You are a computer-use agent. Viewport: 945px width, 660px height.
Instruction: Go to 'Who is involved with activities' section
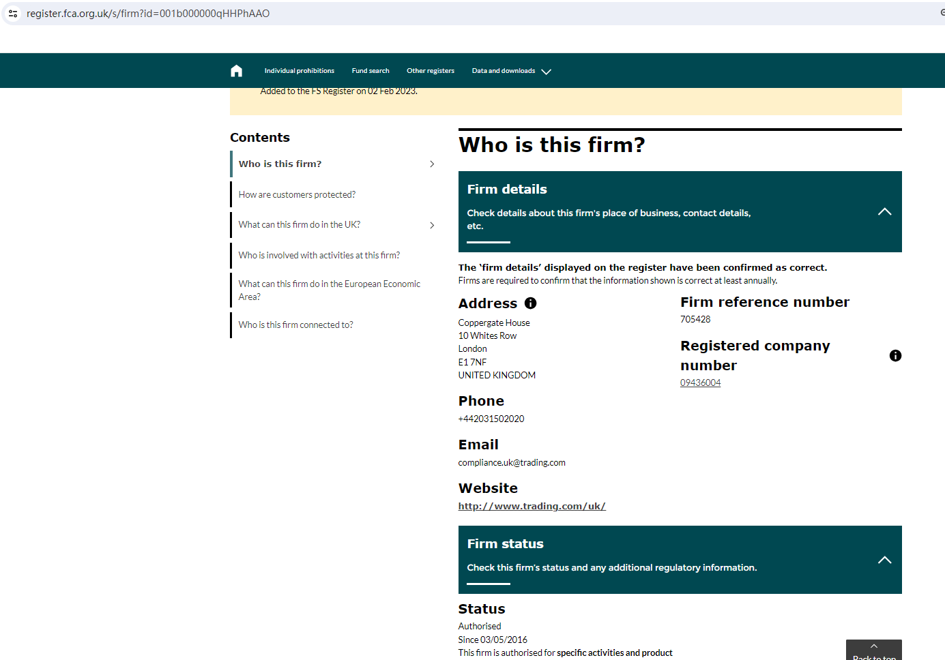pyautogui.click(x=319, y=256)
